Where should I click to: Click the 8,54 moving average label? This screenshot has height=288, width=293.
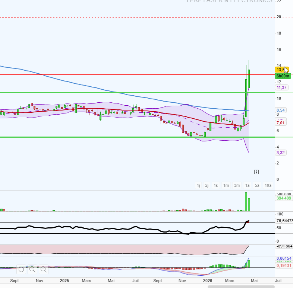(x=280, y=110)
